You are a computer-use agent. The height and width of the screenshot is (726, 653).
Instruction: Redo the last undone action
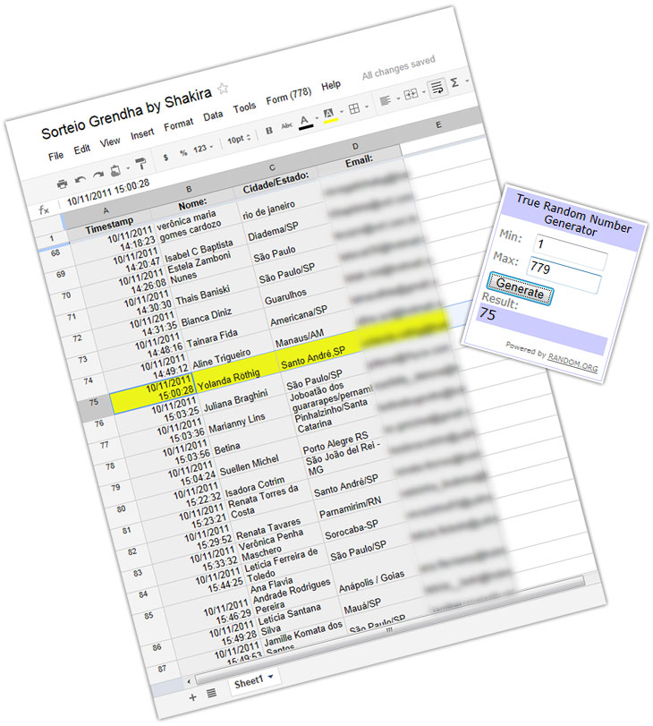coord(98,175)
